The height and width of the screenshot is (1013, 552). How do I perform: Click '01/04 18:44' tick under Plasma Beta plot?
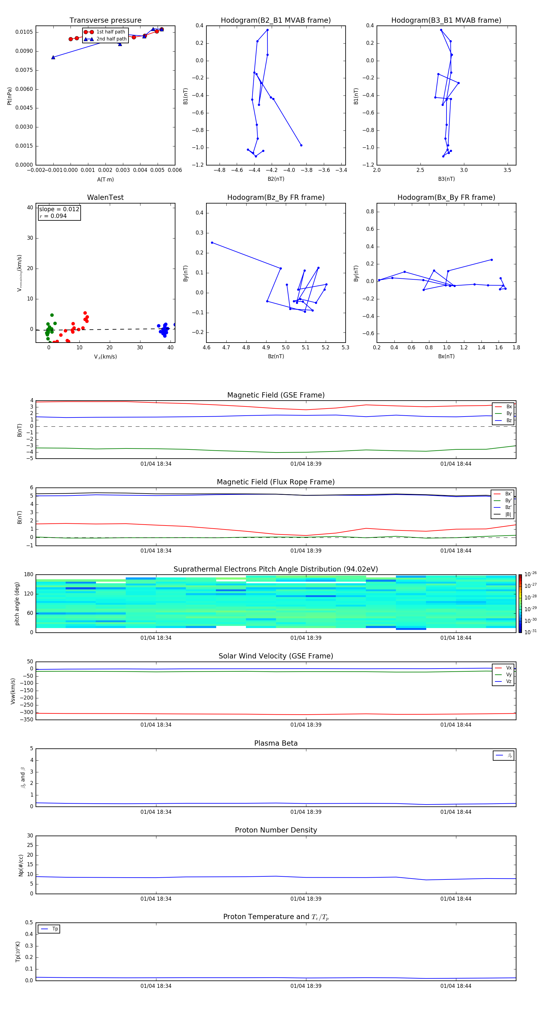click(456, 812)
